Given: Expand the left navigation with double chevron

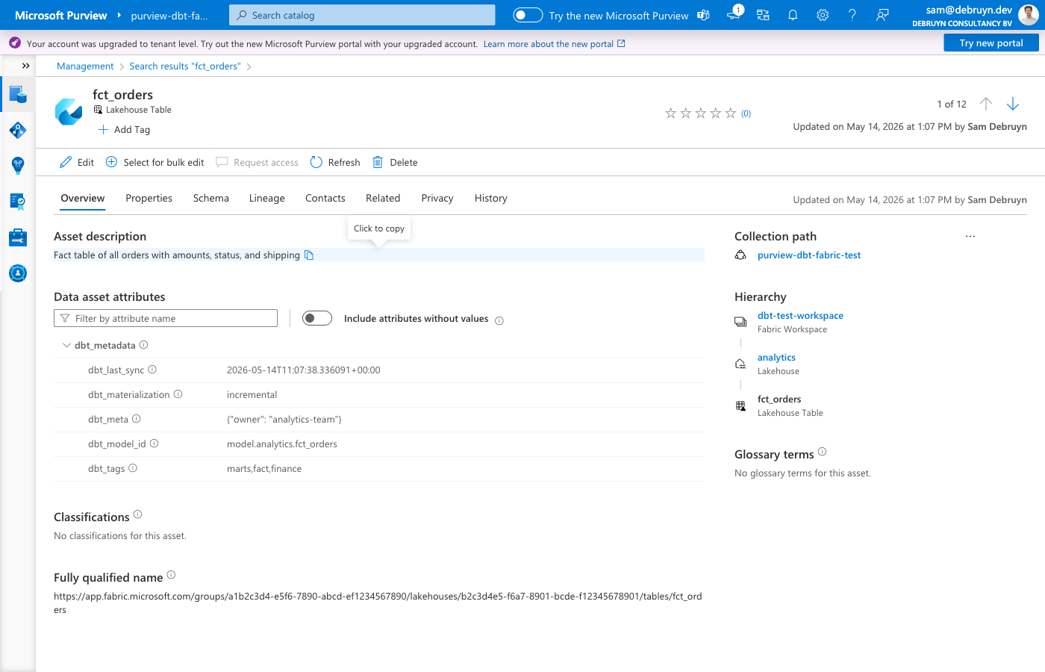Looking at the screenshot, I should pos(26,66).
